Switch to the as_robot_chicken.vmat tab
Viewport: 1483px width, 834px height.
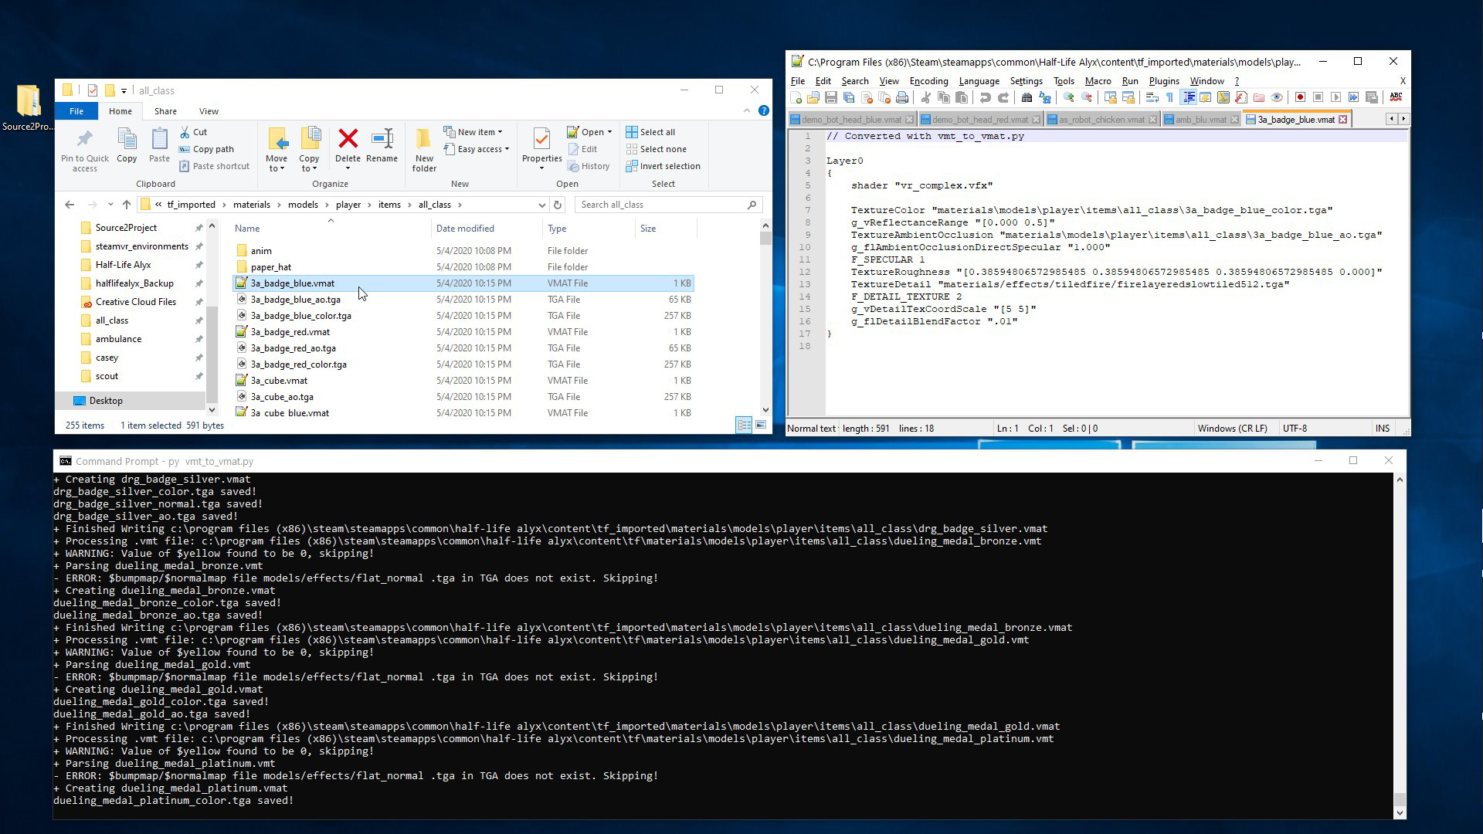(1101, 120)
